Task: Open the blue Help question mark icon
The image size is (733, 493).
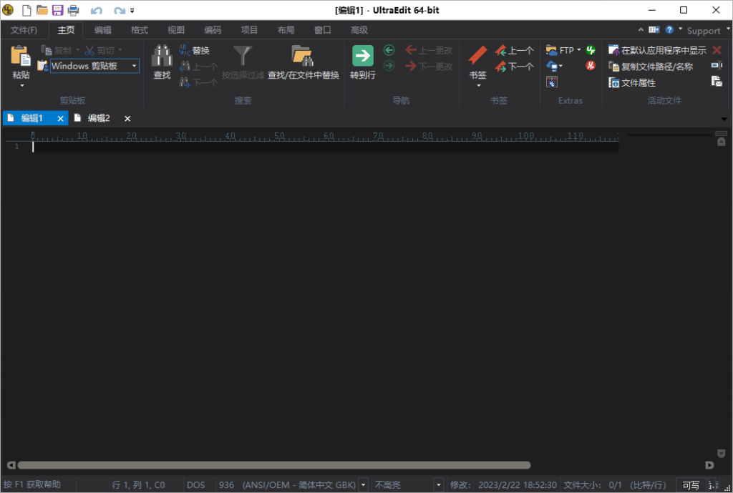Action: [x=669, y=30]
